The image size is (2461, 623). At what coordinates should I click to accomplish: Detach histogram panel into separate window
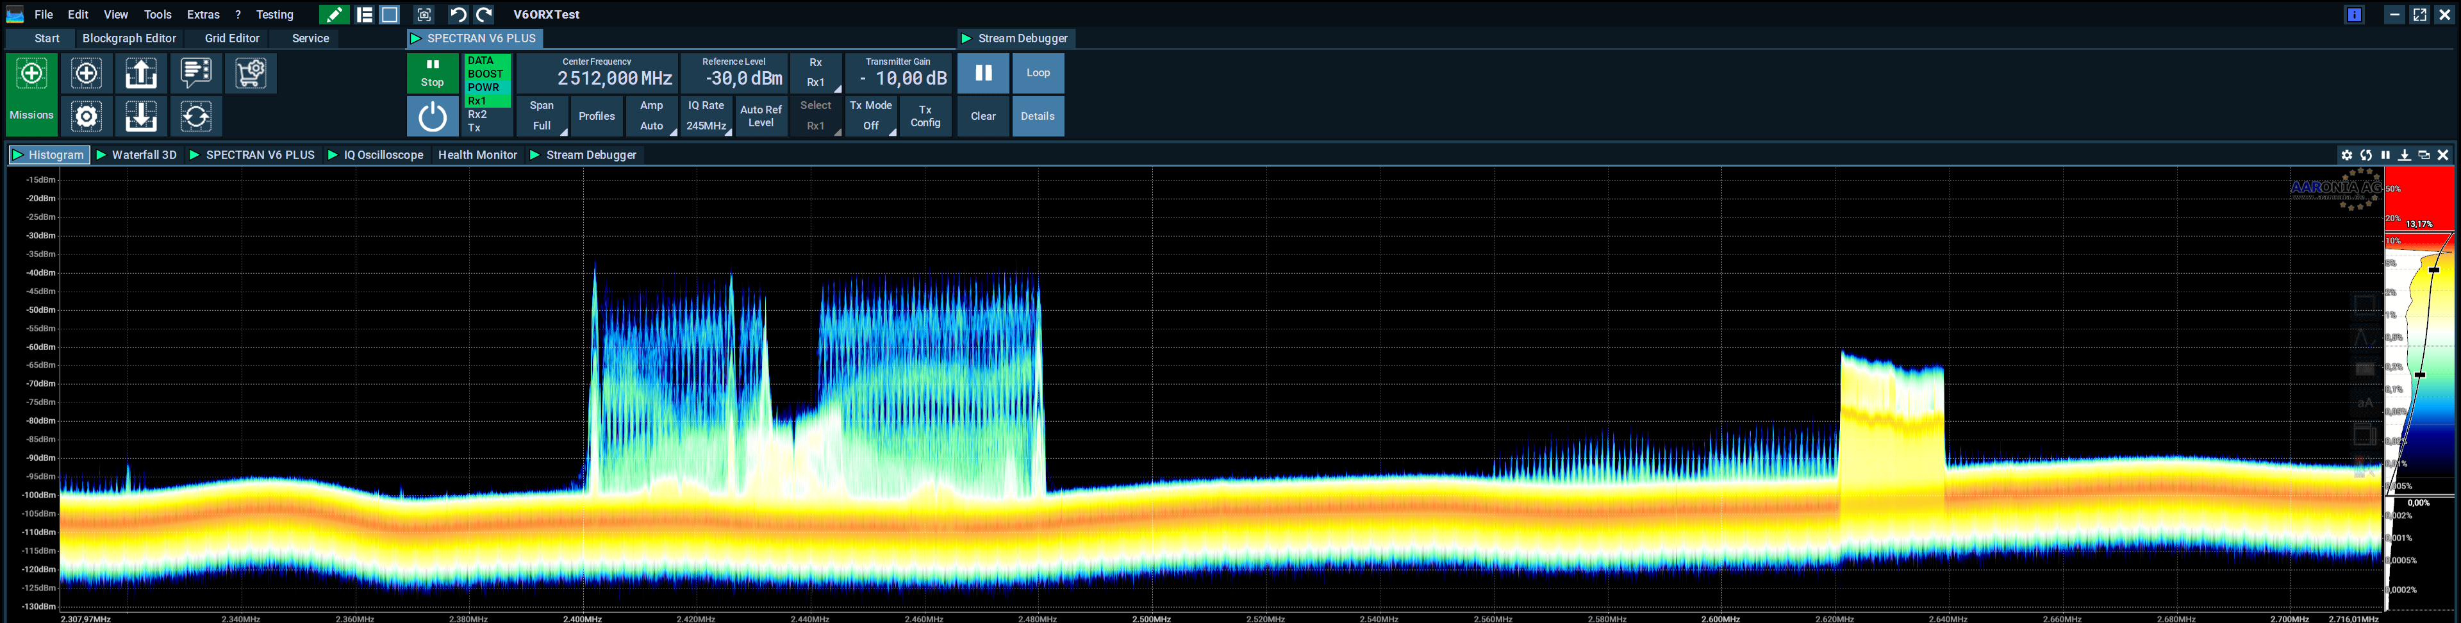tap(2424, 155)
